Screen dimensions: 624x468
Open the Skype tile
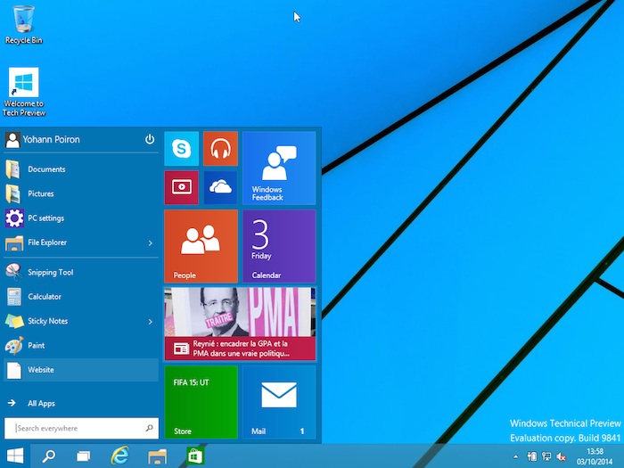pos(181,149)
